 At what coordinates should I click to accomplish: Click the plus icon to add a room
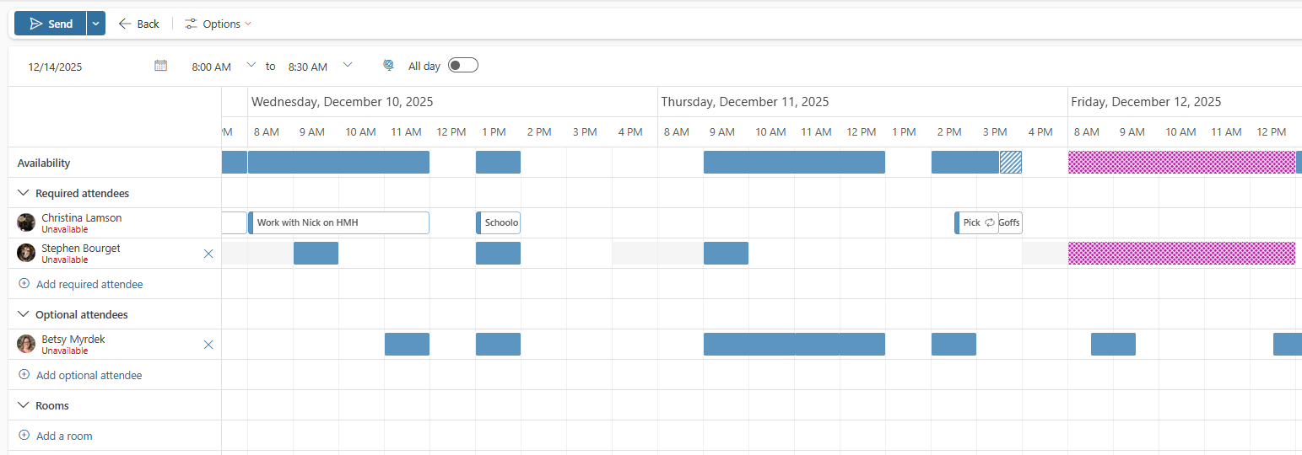pos(24,436)
